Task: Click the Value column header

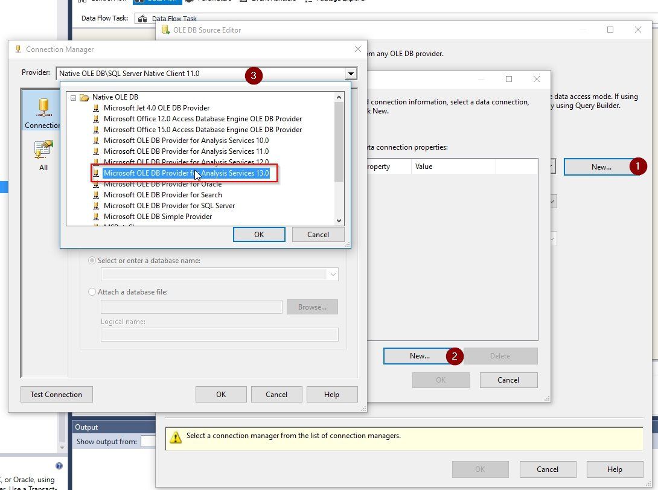Action: pos(453,167)
